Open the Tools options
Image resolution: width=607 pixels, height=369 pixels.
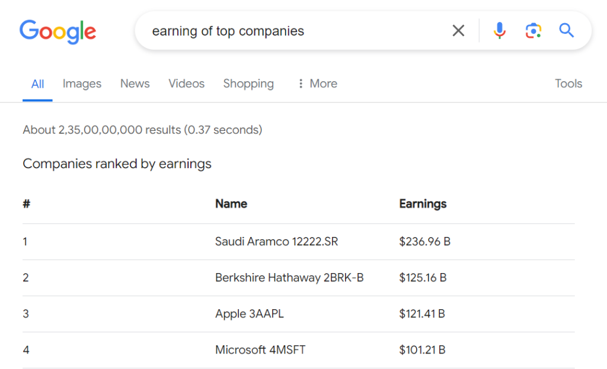coord(568,84)
